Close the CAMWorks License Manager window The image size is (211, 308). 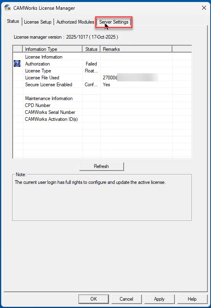click(x=204, y=8)
